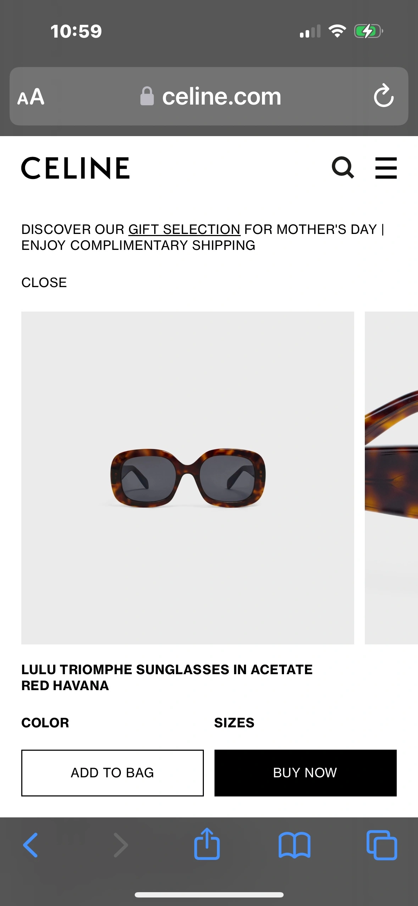Image resolution: width=418 pixels, height=906 pixels.
Task: Tap the padlock icon beside celine.com
Action: [147, 96]
